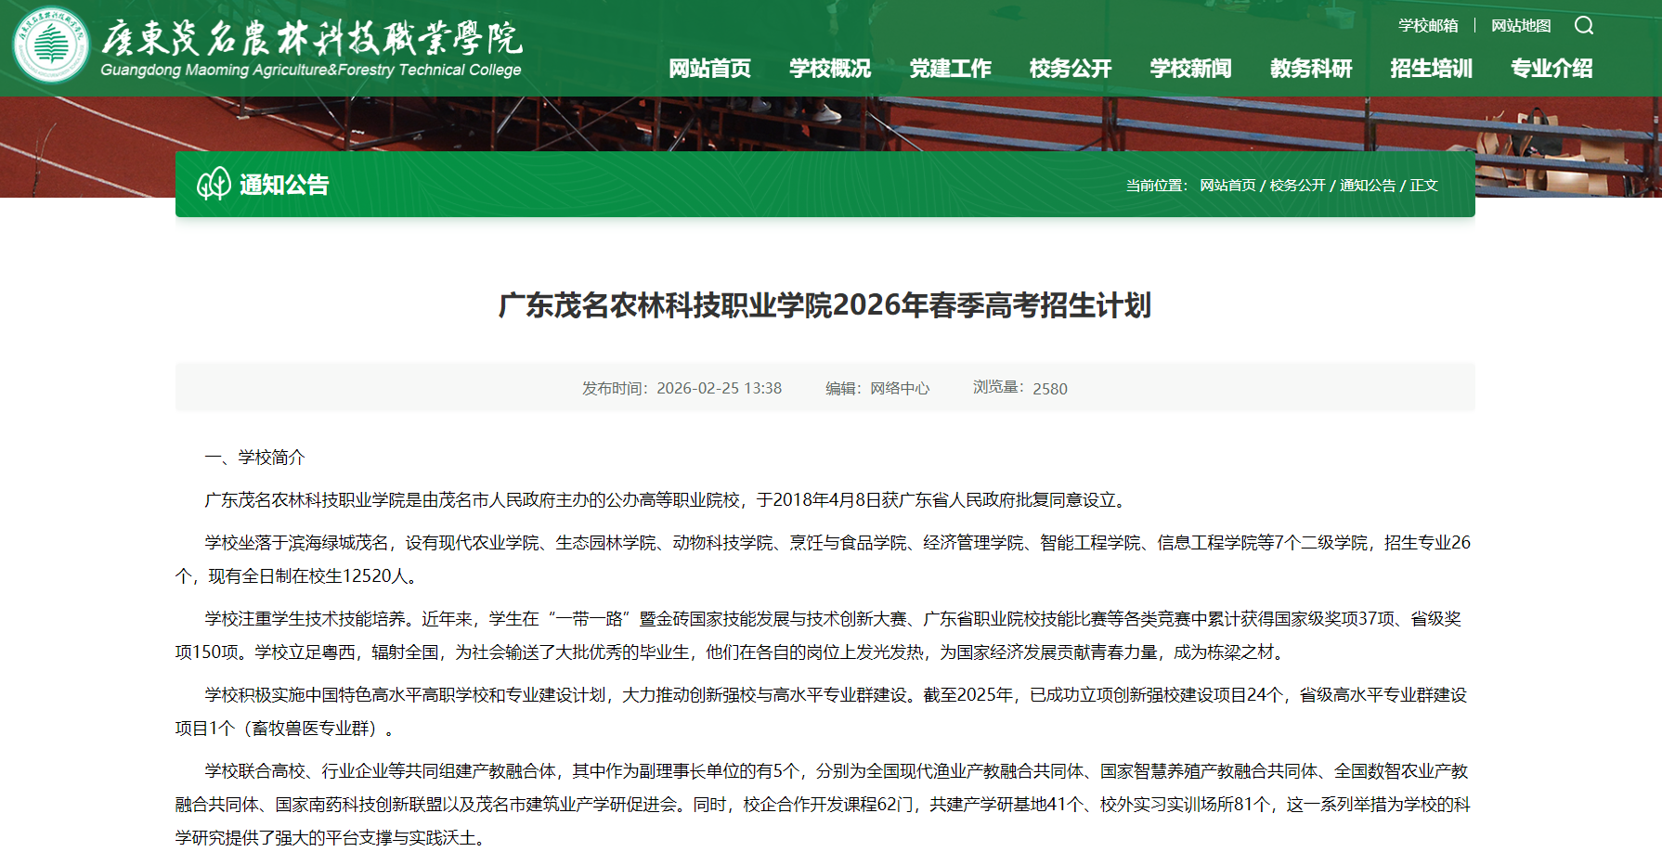Open the 网站地图 link

click(x=1521, y=25)
